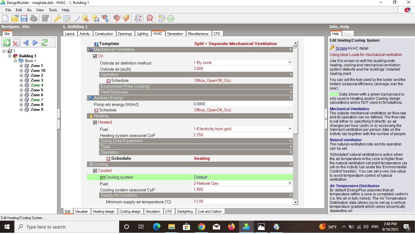
Task: Go back with the left blue arrow
Action: (26, 43)
